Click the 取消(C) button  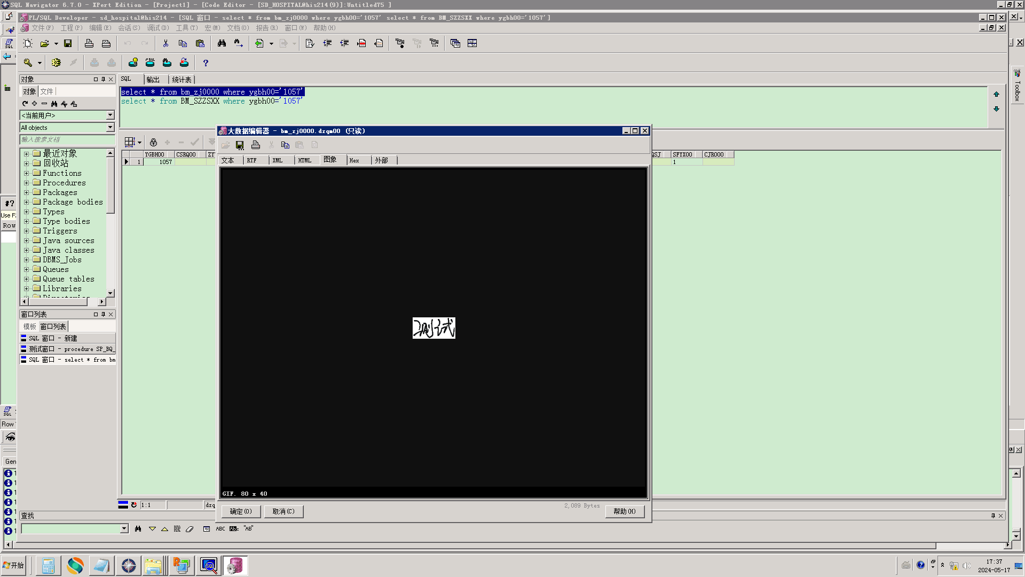click(283, 511)
